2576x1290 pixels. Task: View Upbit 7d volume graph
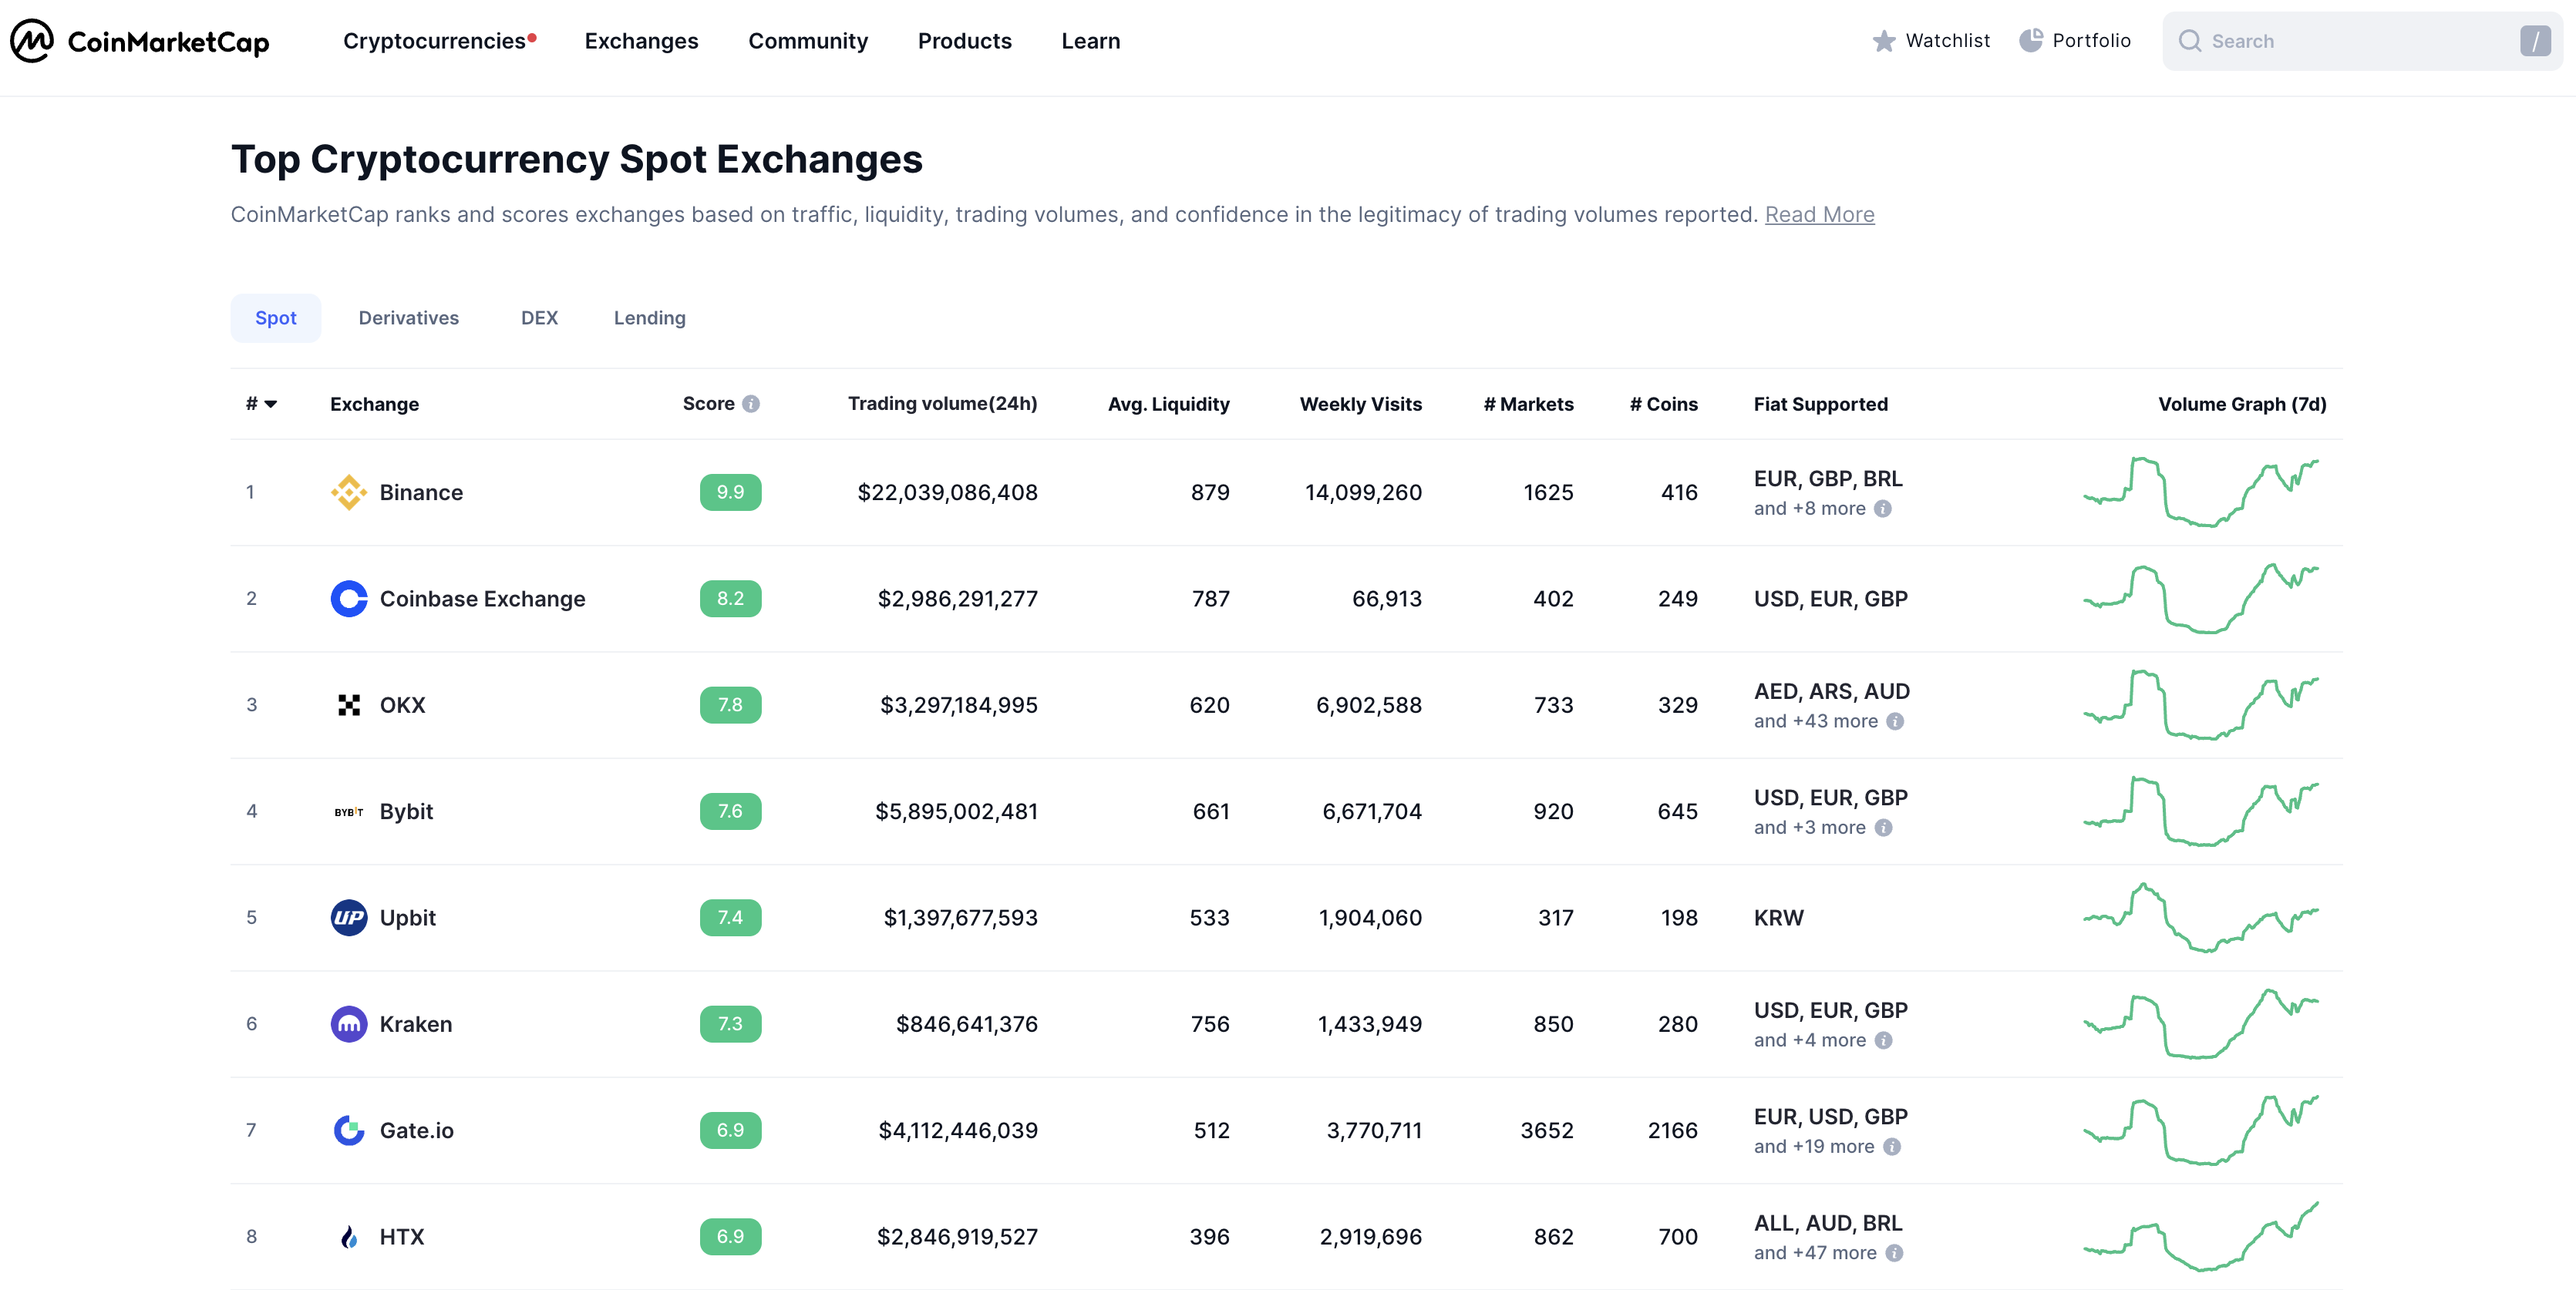pyautogui.click(x=2201, y=917)
